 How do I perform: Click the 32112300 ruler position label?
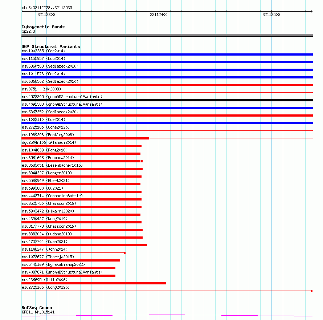coord(46,15)
